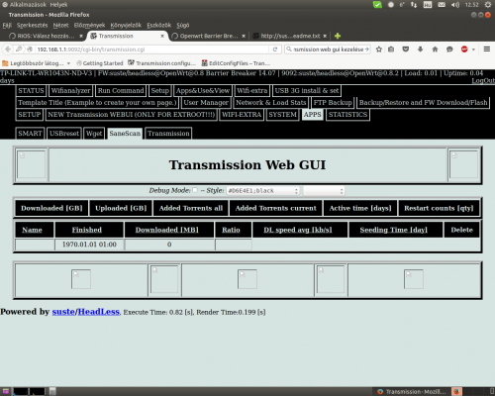Open the Firefox hamburger menu

click(x=487, y=49)
